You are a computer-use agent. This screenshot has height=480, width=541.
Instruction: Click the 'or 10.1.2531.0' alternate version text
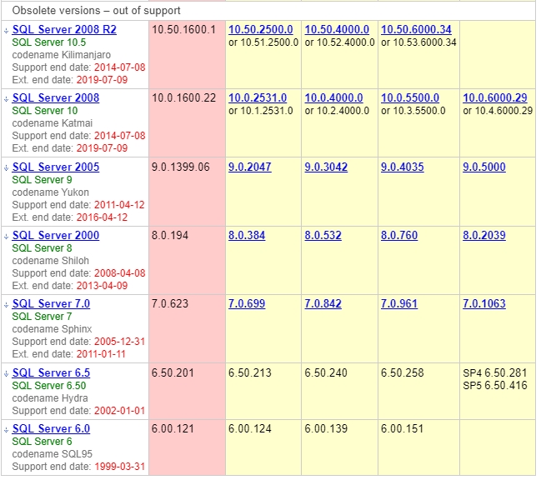[x=260, y=110]
